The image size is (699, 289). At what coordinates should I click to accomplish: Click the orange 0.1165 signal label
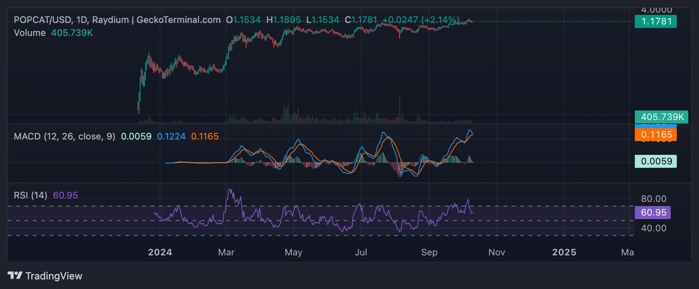pyautogui.click(x=656, y=135)
